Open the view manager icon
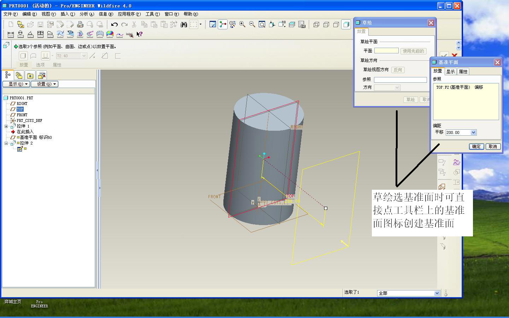Screen dimensions: 509x318 (x=302, y=24)
